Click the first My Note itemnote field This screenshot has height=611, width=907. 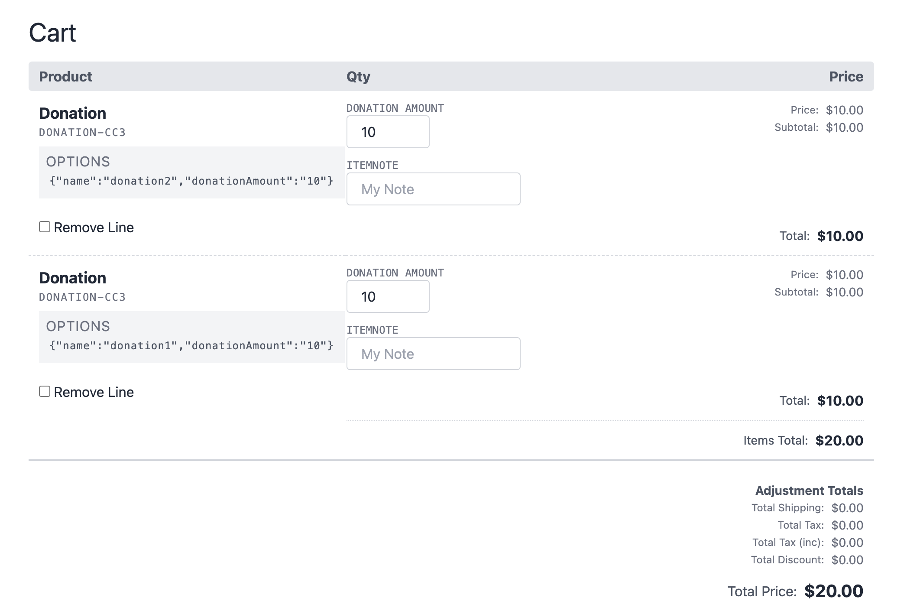(433, 188)
